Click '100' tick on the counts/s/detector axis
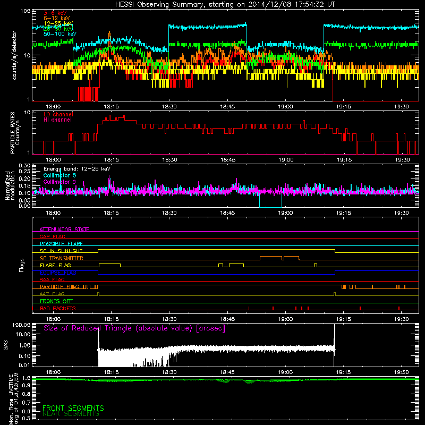 25,11
